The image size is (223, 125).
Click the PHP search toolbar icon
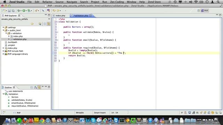48,11
